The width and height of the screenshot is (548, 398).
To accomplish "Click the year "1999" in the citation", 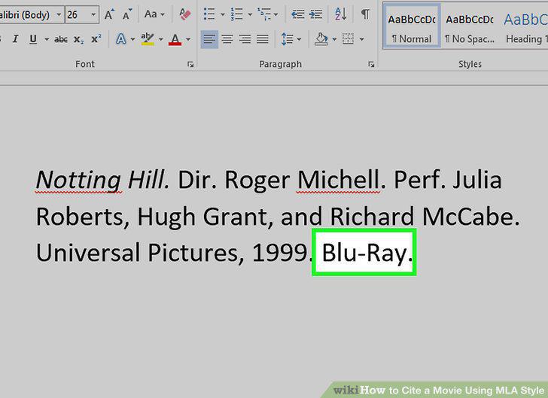I will click(280, 253).
